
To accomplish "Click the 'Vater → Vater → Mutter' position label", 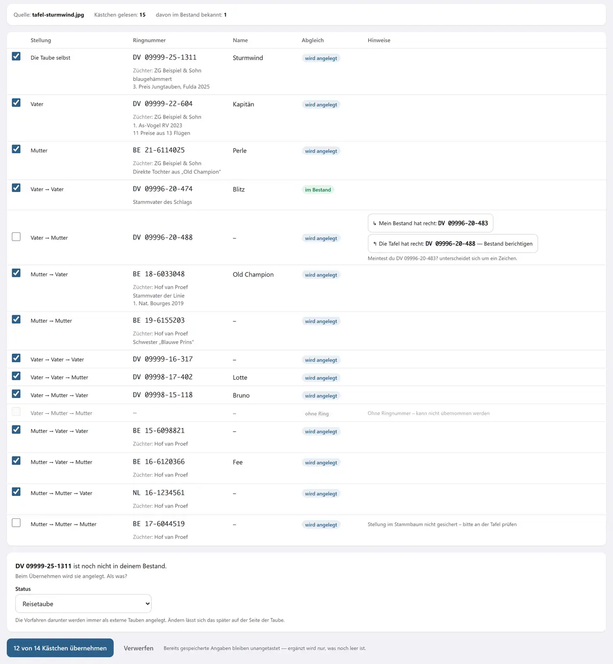I will (59, 377).
